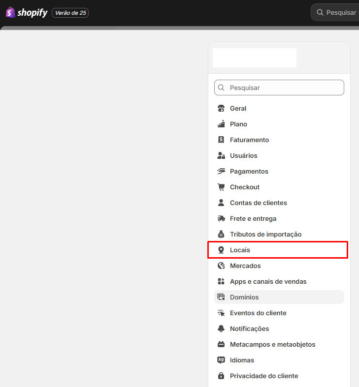Open Checkout settings
The height and width of the screenshot is (387, 359).
click(x=279, y=187)
